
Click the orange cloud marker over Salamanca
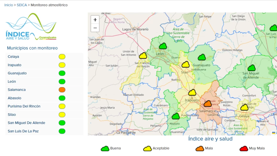click(208, 104)
